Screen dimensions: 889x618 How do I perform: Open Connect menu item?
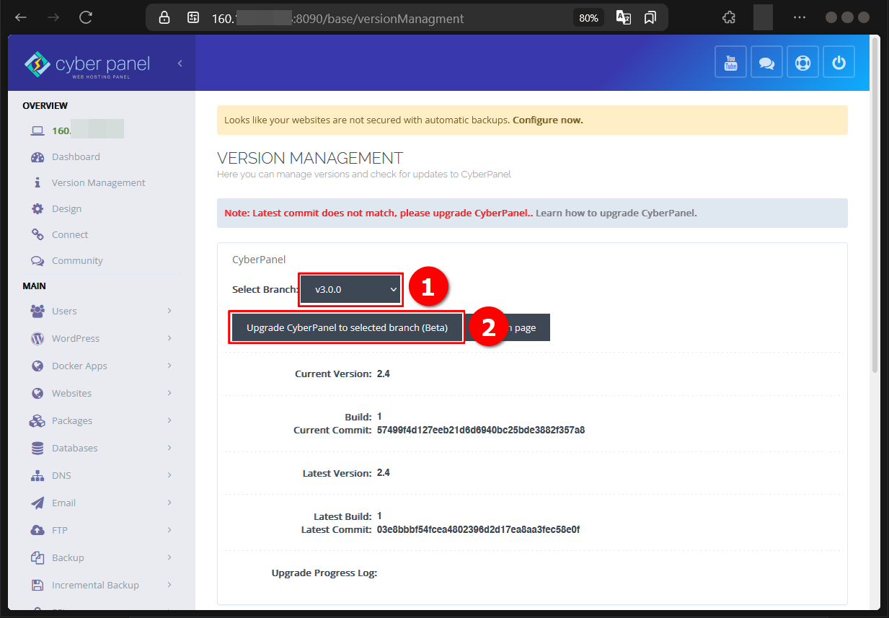[x=70, y=234]
